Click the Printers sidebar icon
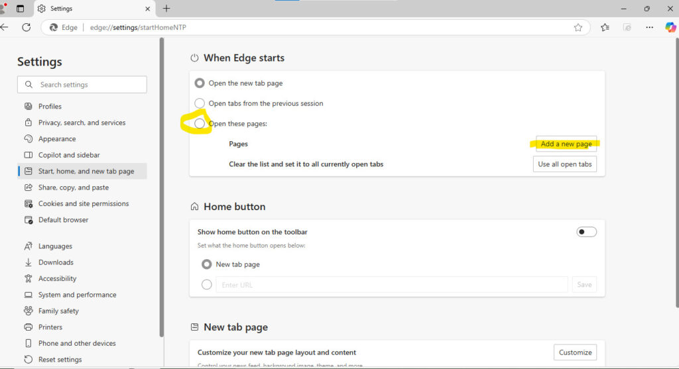Screen dimensions: 679x369 click(28, 327)
